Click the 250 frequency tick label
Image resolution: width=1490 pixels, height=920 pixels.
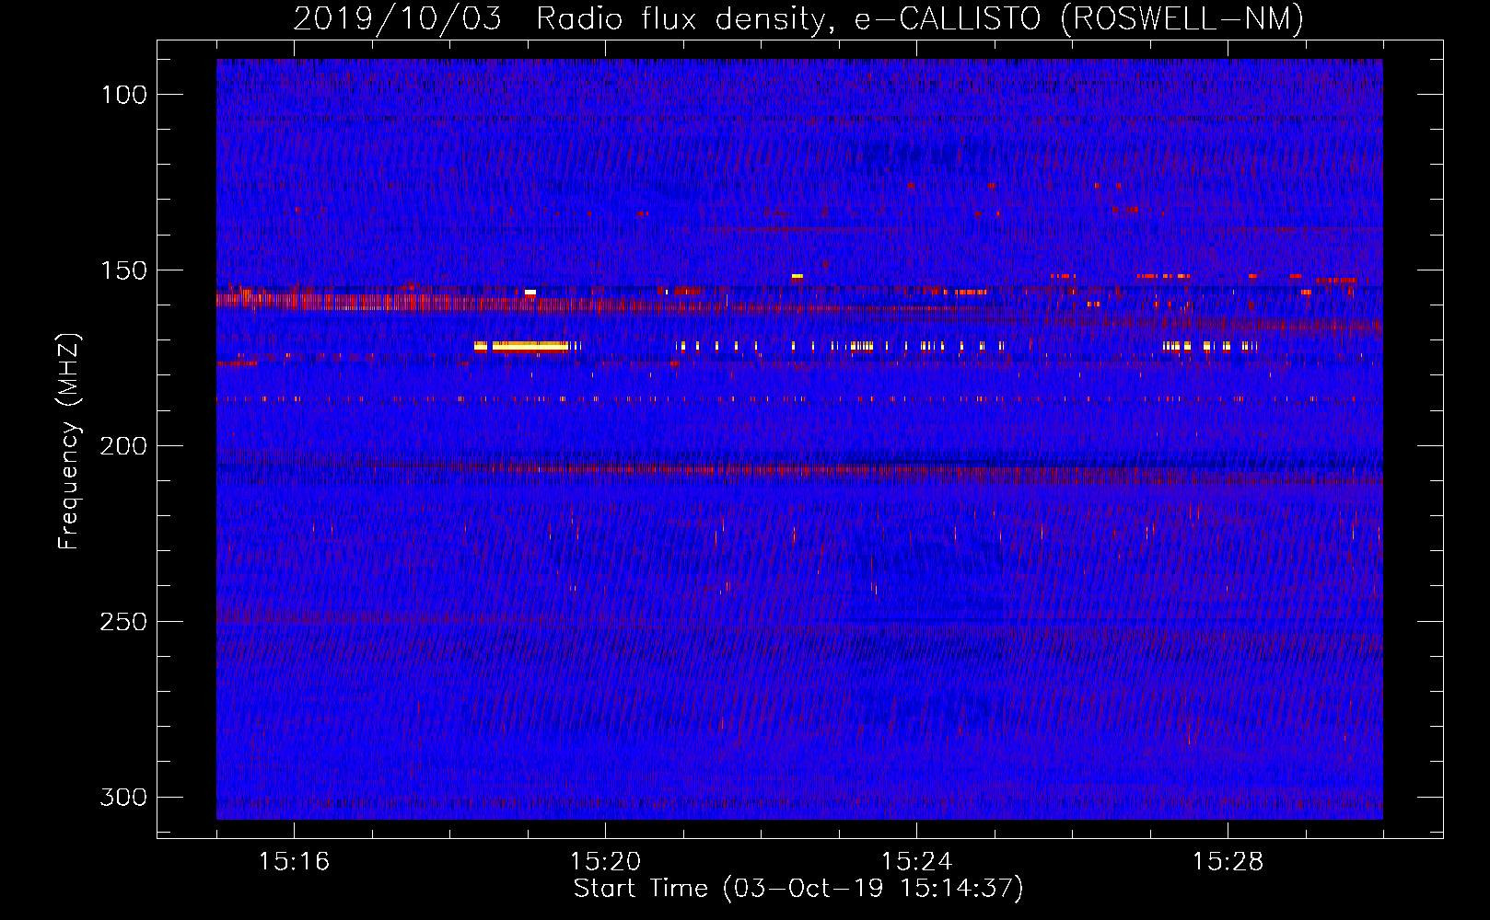coord(123,622)
